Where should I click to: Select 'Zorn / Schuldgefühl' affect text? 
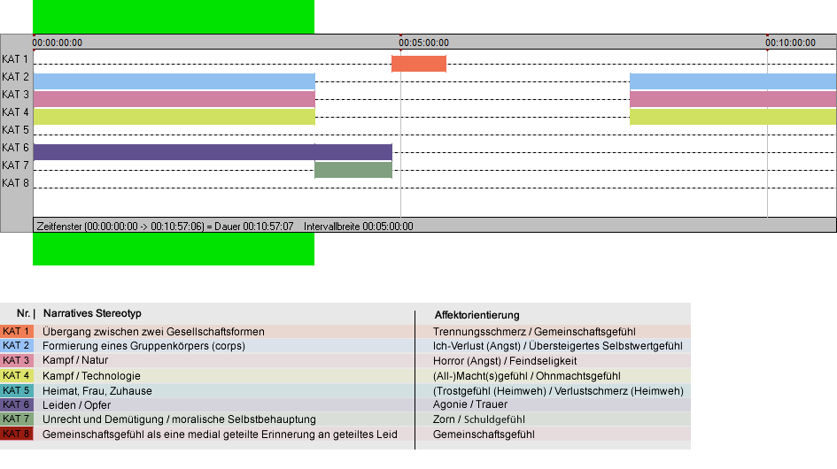tap(479, 420)
